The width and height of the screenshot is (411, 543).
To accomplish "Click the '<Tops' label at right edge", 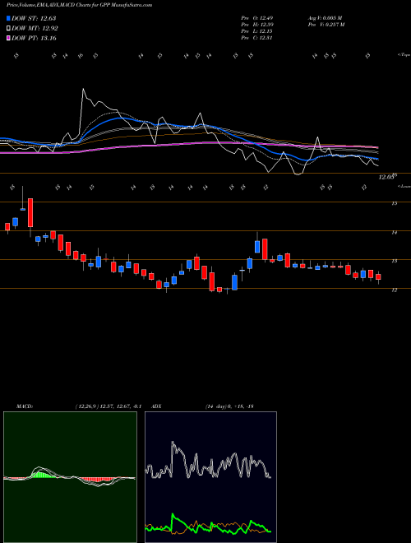I will click(404, 55).
